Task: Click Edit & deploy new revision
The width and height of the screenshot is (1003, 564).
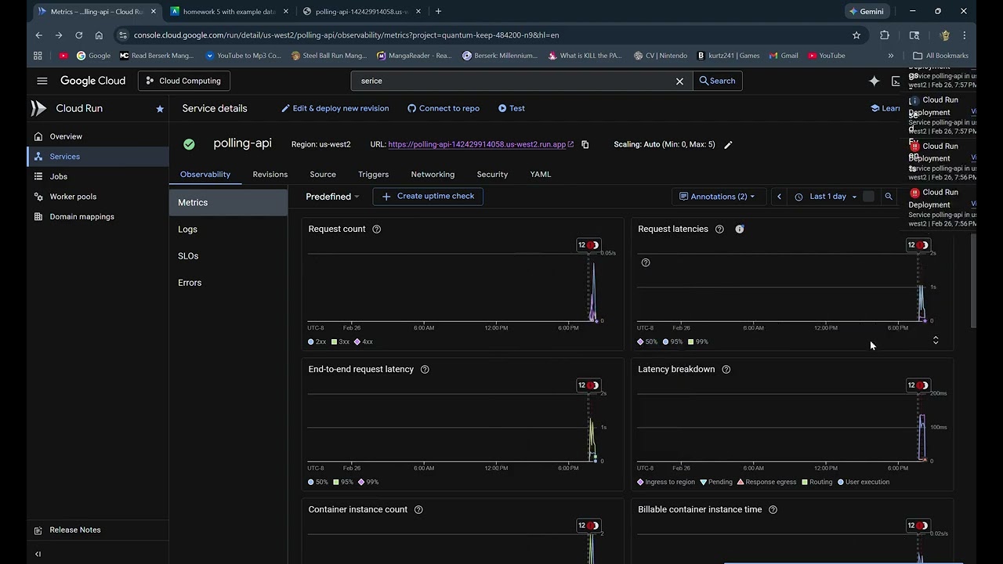Action: pyautogui.click(x=335, y=109)
